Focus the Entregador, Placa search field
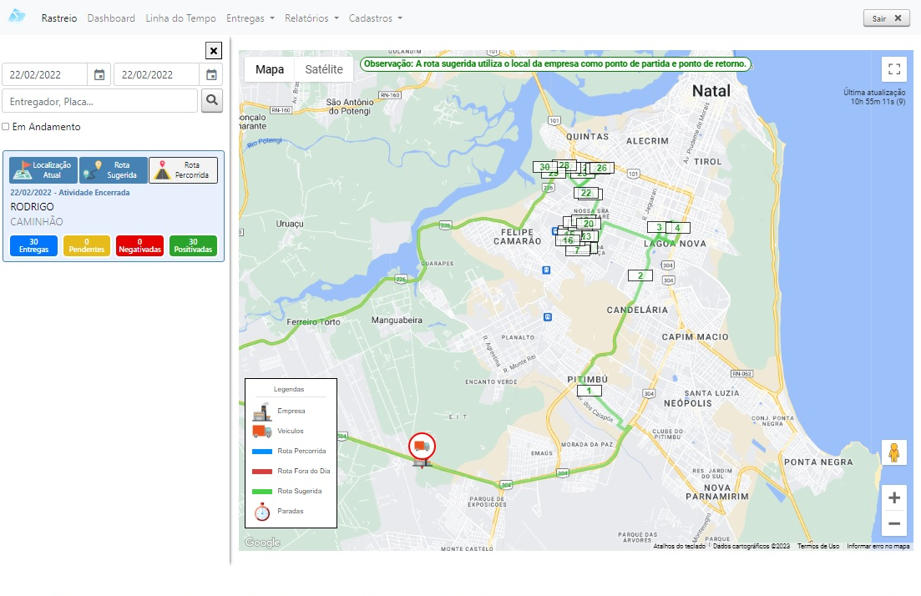Screen dimensions: 921x596 click(99, 101)
